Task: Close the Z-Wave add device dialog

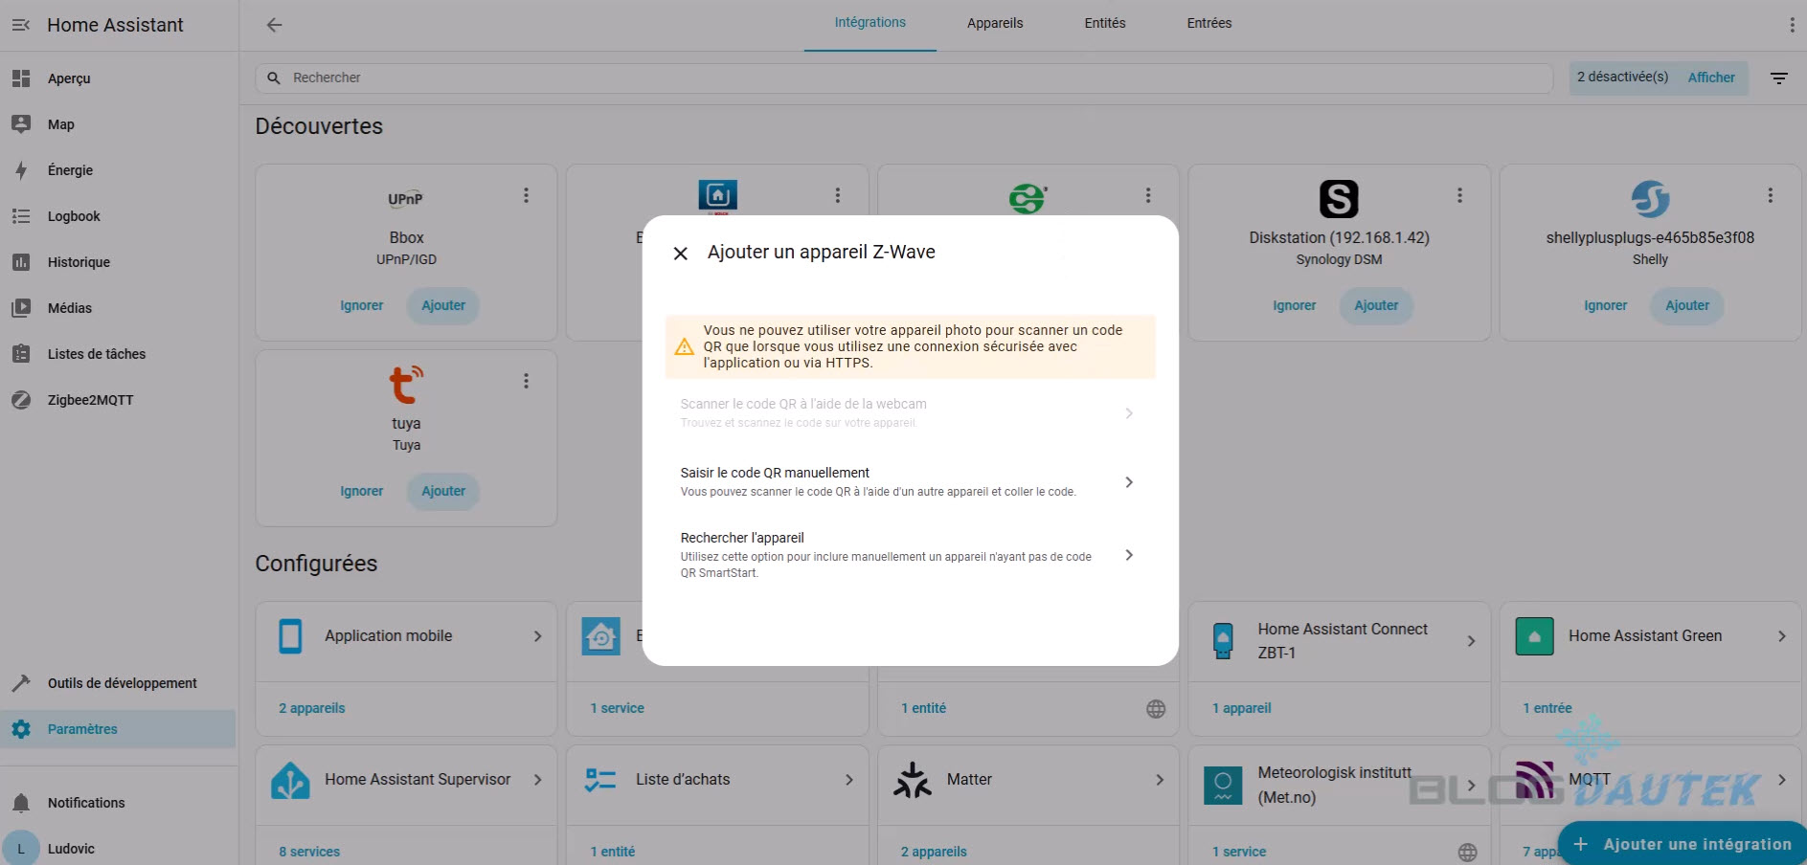Action: coord(681,254)
